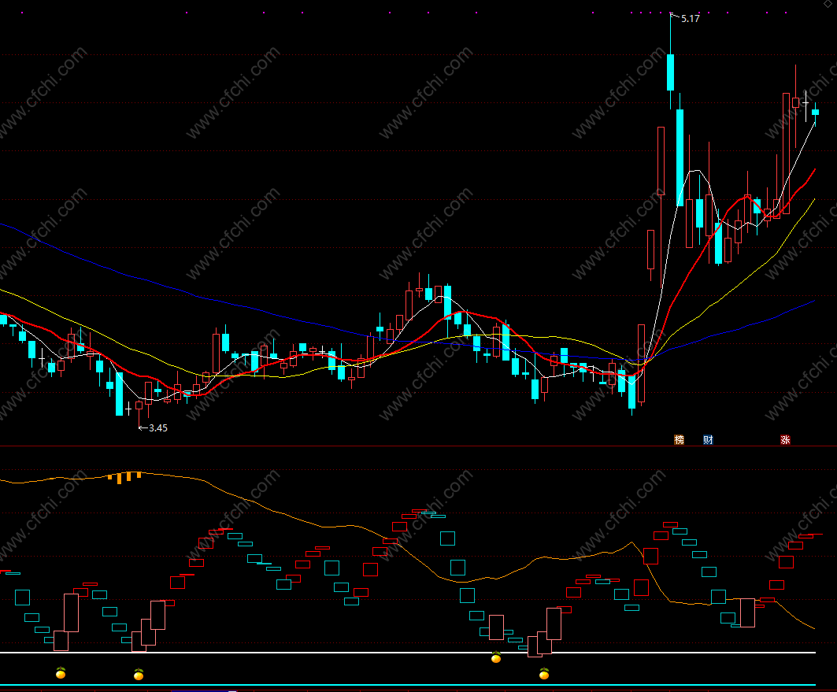Screen dimensions: 837x692
Task: Click the orange fruit signal below the 3.45 low
Action: pyautogui.click(x=139, y=675)
